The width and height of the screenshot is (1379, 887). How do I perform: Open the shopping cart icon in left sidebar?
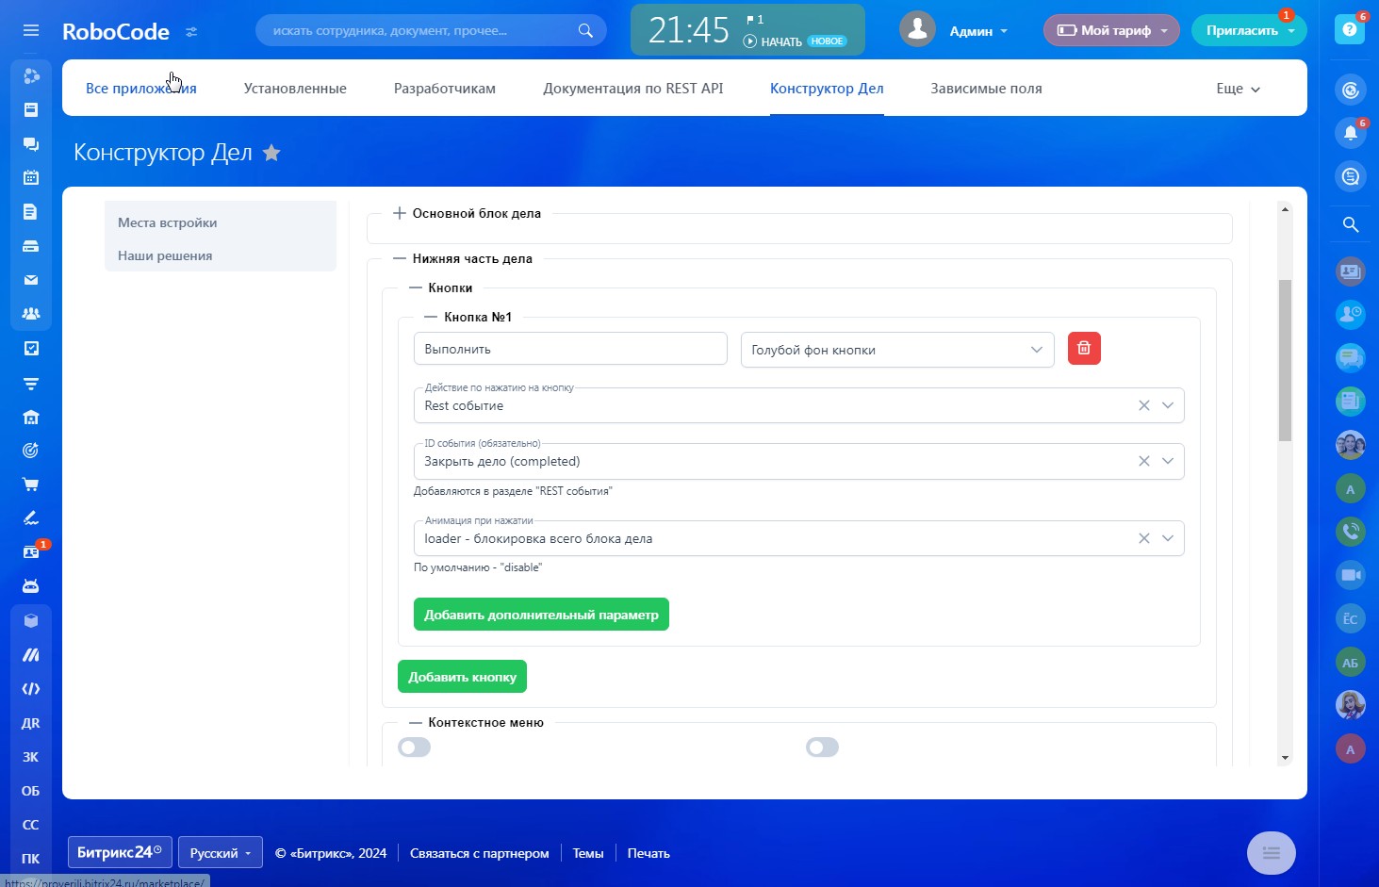(x=31, y=485)
